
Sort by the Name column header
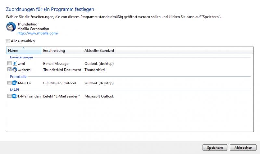point(24,51)
